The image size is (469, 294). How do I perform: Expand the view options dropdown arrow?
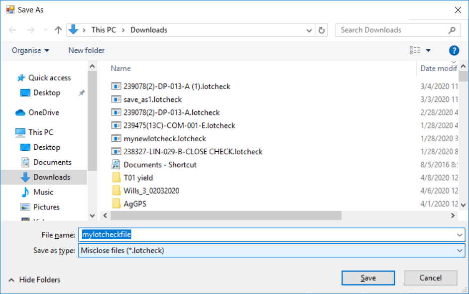(428, 50)
